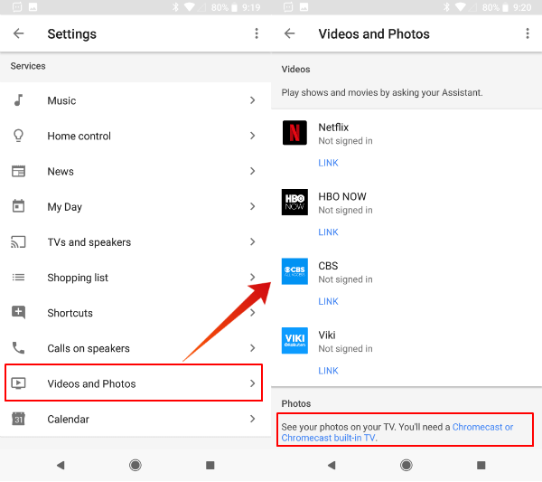Tap the Android back button on the Videos and Photos screen
The width and height of the screenshot is (542, 482).
pyautogui.click(x=332, y=465)
